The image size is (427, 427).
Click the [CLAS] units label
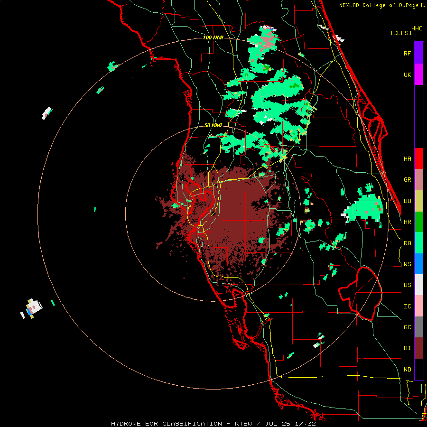pyautogui.click(x=401, y=33)
